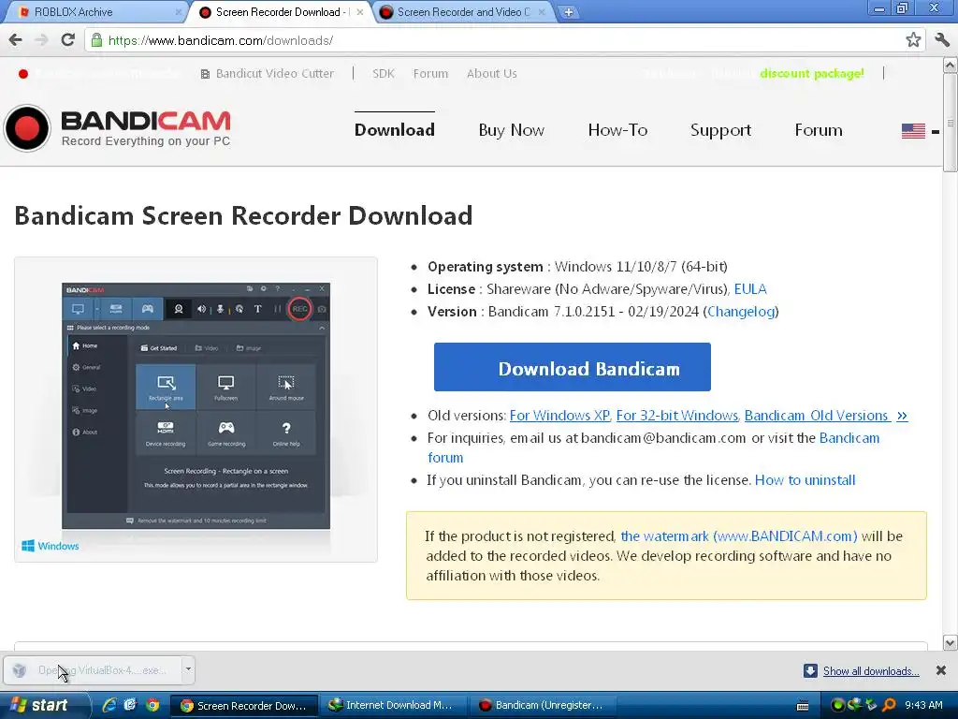Click the green discount package link

click(812, 73)
